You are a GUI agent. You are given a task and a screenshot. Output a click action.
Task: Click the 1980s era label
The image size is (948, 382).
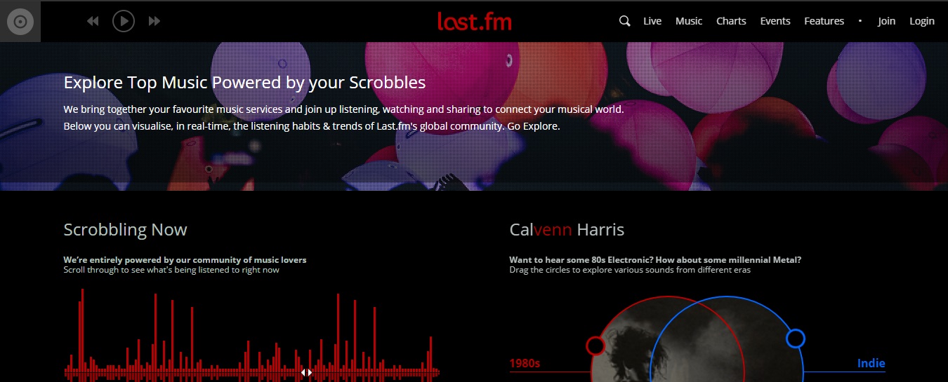coord(525,363)
